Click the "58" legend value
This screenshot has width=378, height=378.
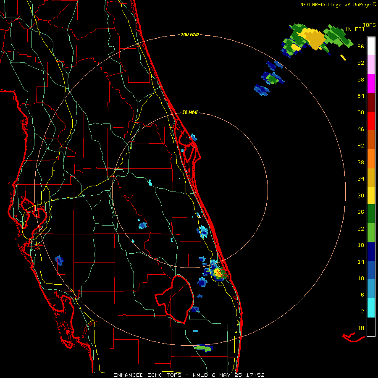[361, 79]
